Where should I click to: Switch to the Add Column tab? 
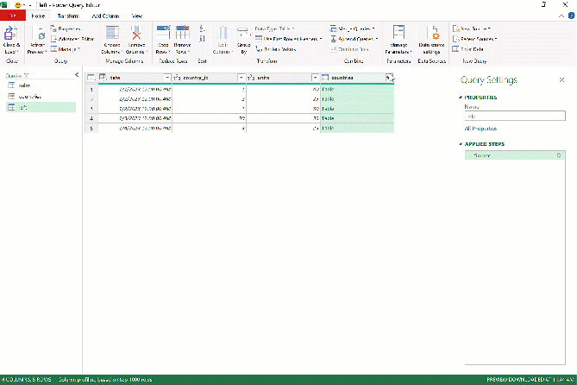(x=105, y=16)
